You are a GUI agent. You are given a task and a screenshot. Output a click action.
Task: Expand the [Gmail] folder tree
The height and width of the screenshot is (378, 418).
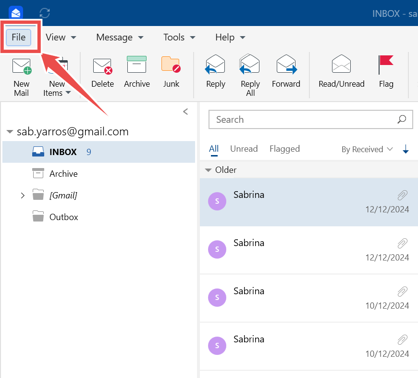click(23, 196)
